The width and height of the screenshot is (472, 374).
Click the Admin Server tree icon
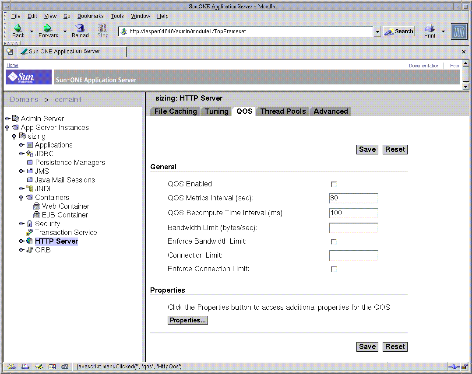[16, 119]
